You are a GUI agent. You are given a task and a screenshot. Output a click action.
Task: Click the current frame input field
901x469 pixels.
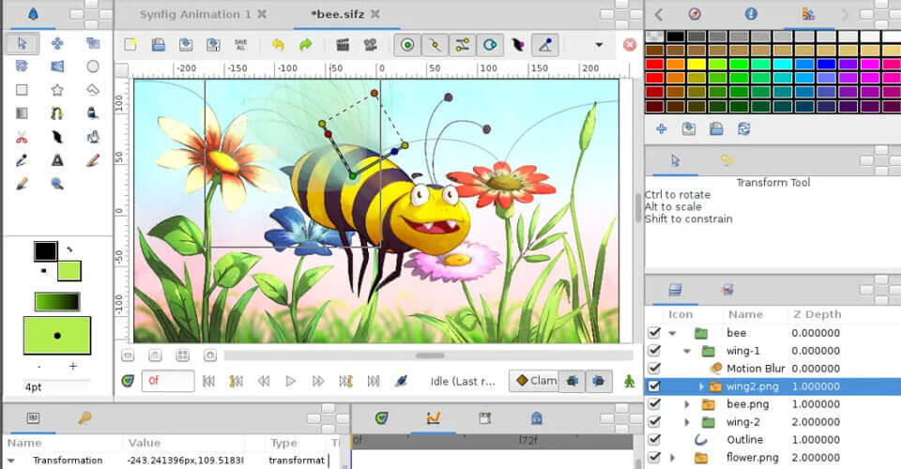click(x=167, y=381)
